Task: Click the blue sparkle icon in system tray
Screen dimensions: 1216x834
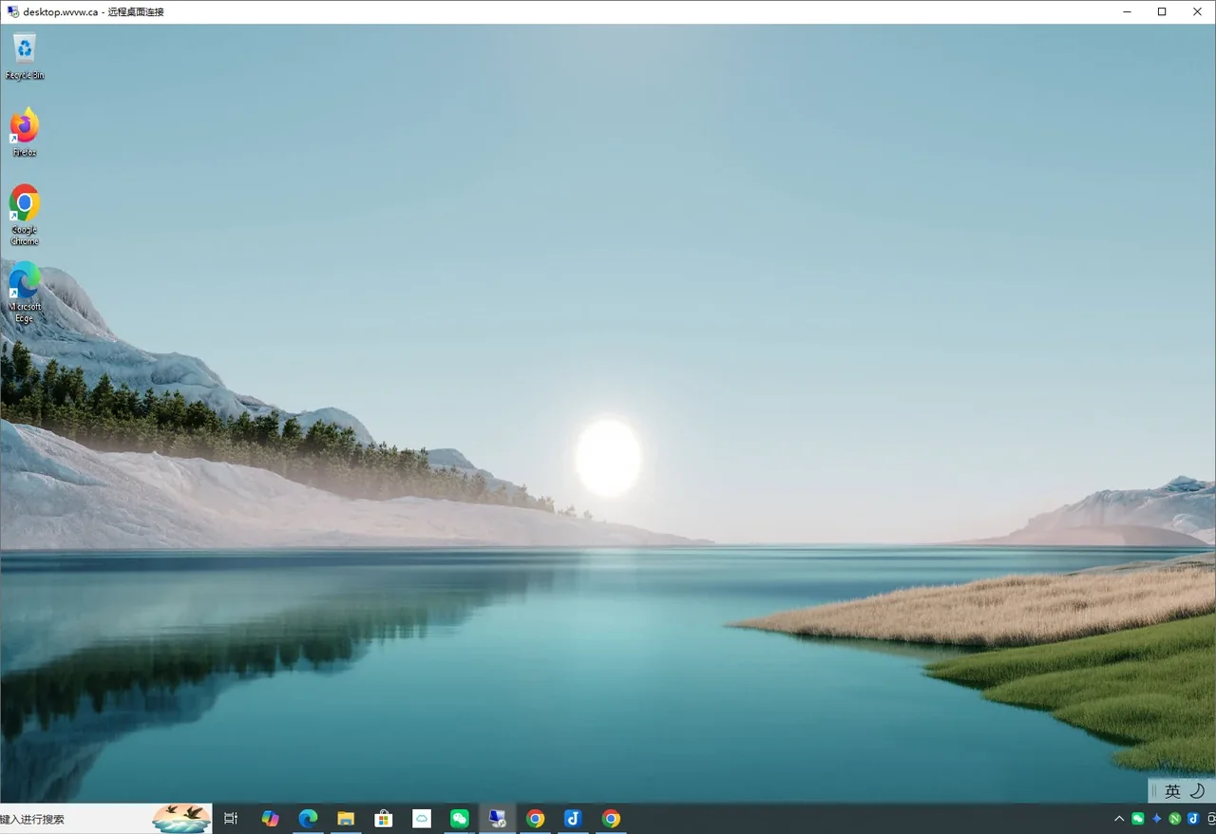Action: pos(1156,819)
